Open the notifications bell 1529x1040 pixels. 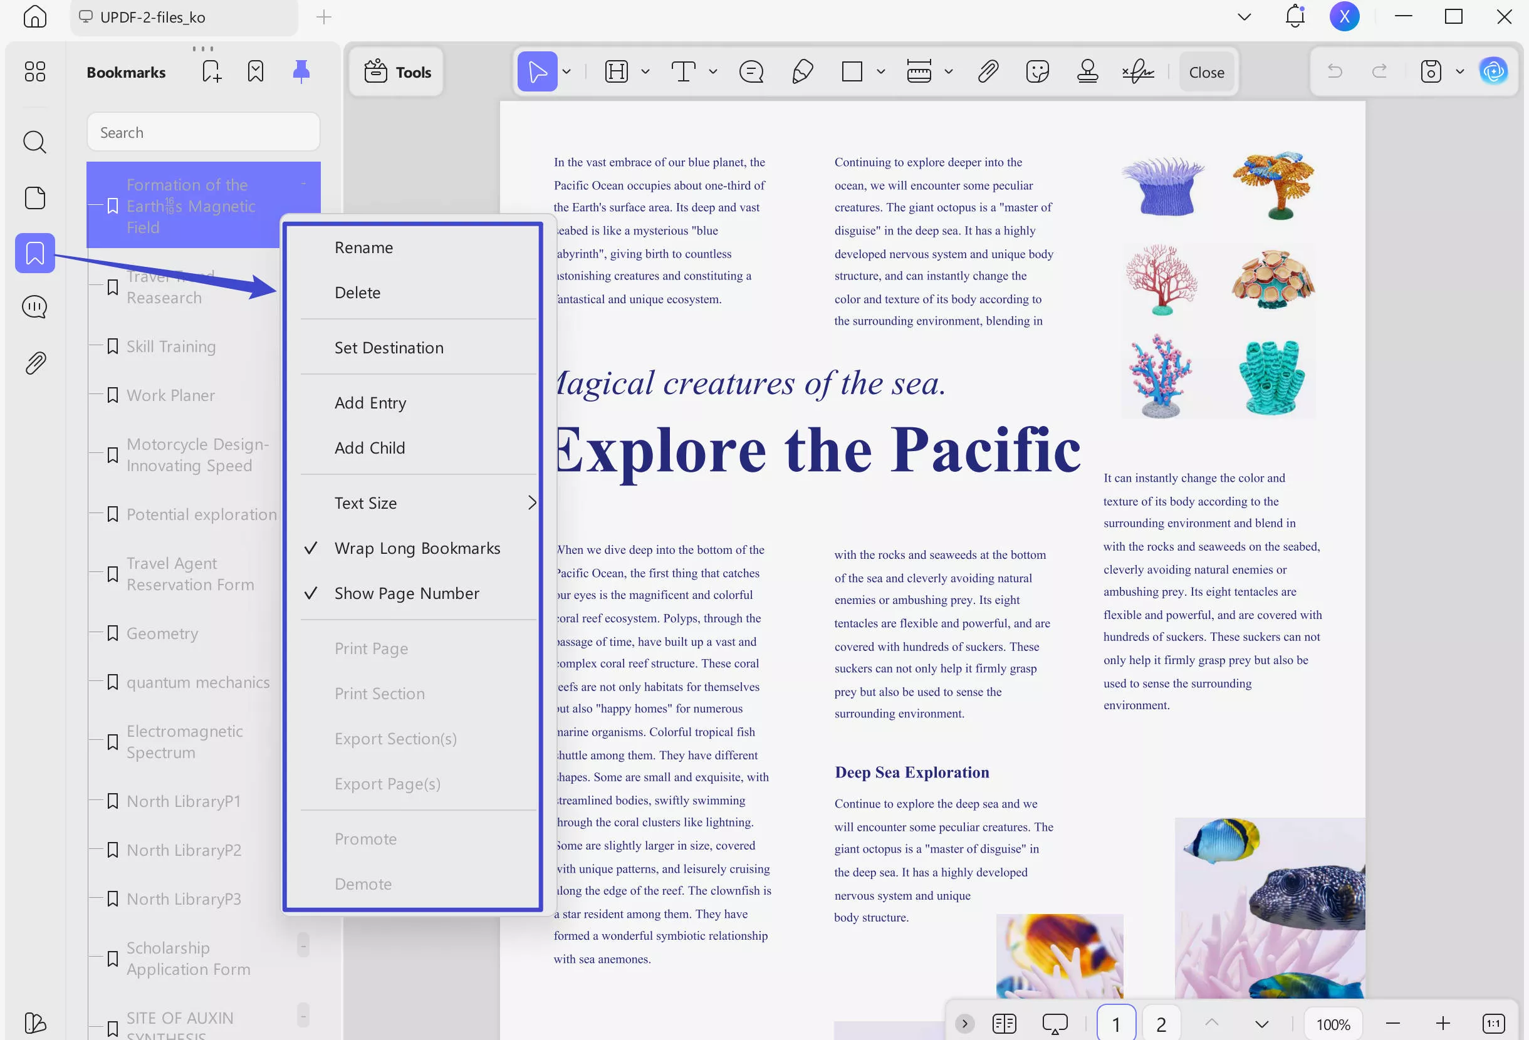[1294, 16]
